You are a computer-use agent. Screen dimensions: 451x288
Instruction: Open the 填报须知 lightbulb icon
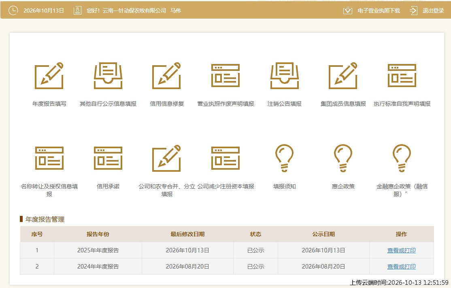click(285, 158)
